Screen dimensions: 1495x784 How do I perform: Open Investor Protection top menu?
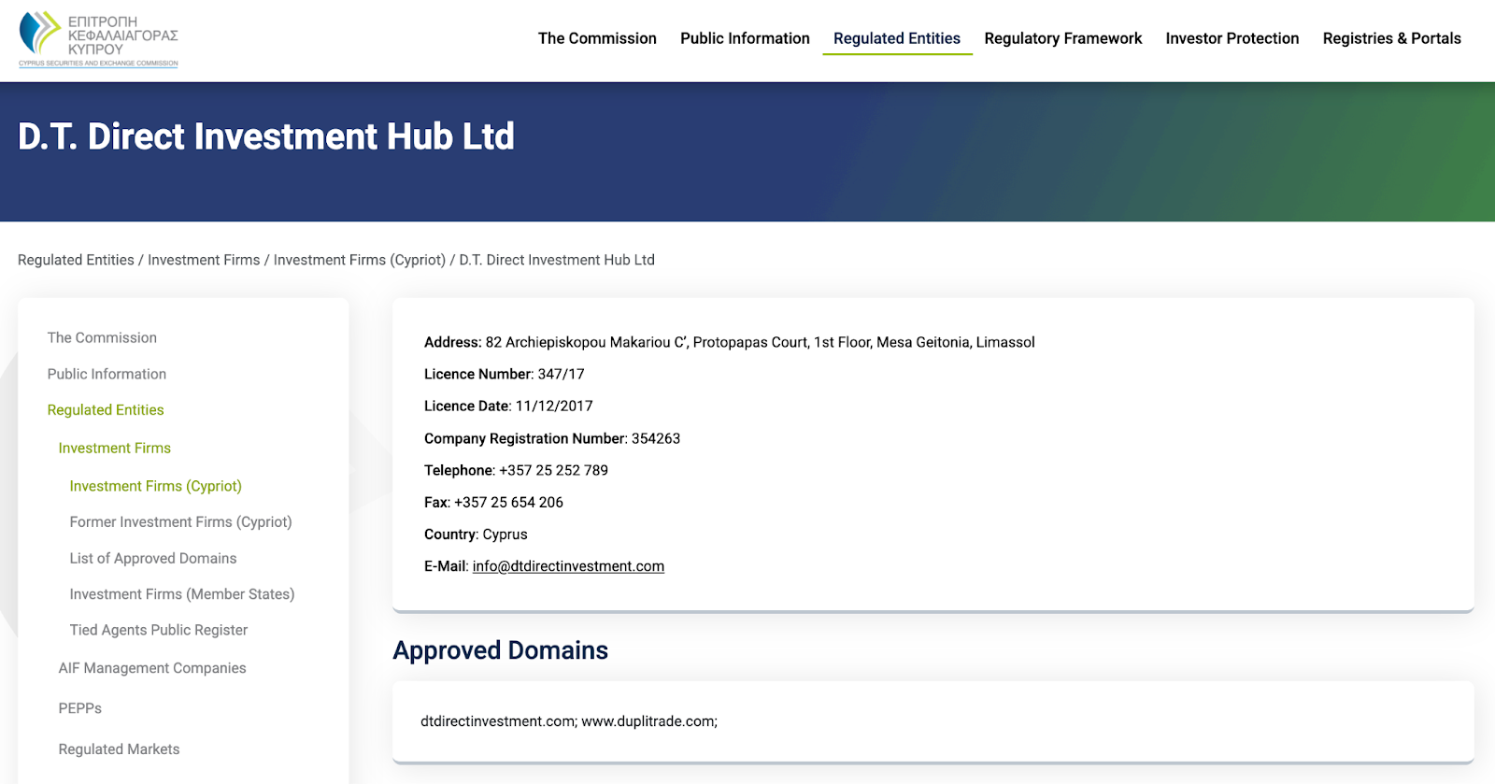tap(1232, 38)
